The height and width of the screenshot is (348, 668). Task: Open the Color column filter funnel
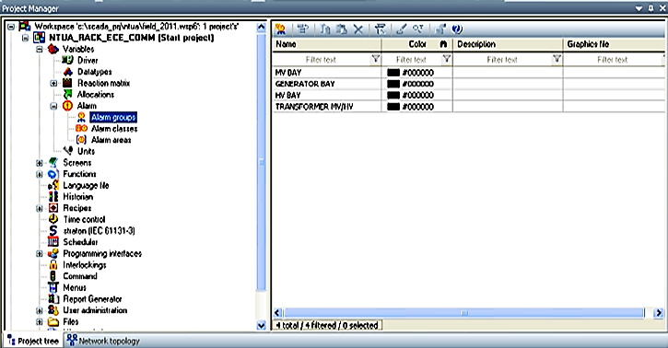pos(447,59)
